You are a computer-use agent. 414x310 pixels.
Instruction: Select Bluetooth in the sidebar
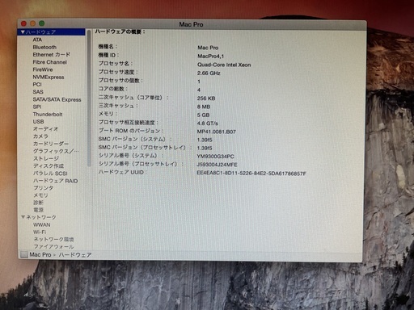[x=44, y=47]
